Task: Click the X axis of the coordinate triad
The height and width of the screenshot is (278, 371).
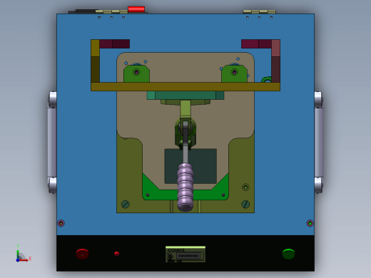Action: click(24, 260)
